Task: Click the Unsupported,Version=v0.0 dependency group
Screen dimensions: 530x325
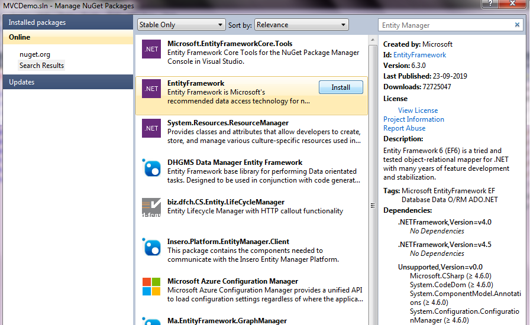Action: tap(440, 267)
